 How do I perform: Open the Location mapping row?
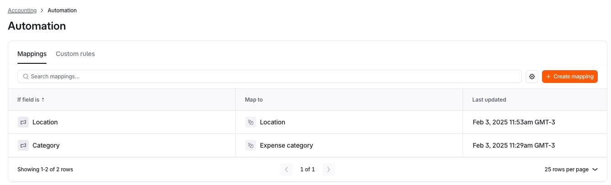coord(45,122)
